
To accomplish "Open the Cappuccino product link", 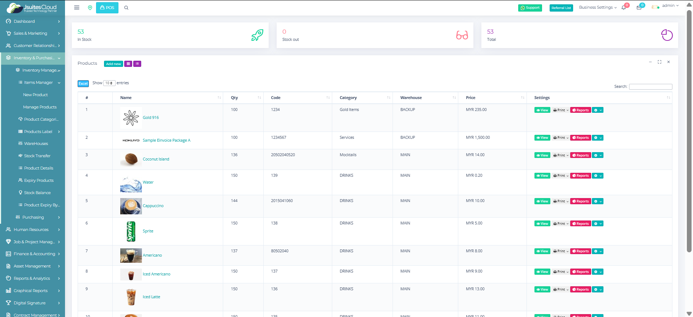I will [153, 206].
